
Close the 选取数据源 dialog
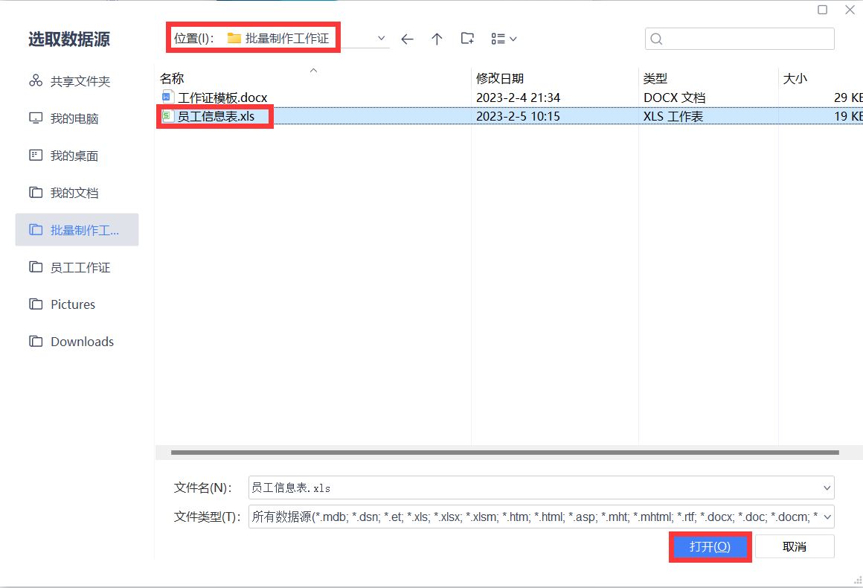(x=850, y=10)
